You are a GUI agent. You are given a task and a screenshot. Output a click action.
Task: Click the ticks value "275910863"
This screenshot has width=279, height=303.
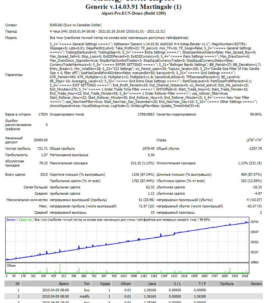pyautogui.click(x=146, y=114)
